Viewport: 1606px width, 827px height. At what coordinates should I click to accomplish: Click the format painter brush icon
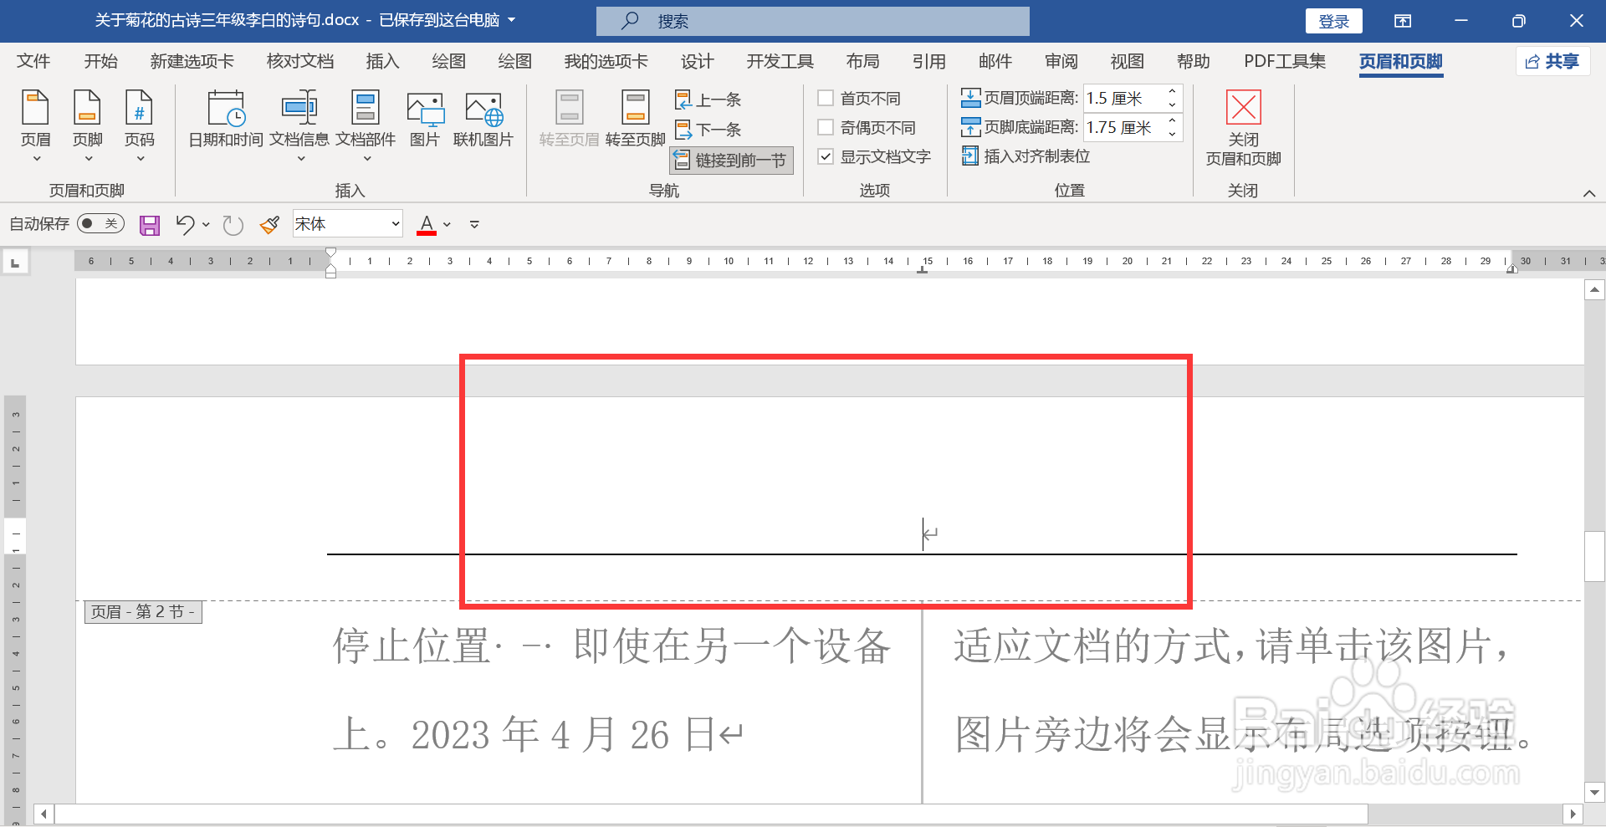[269, 224]
